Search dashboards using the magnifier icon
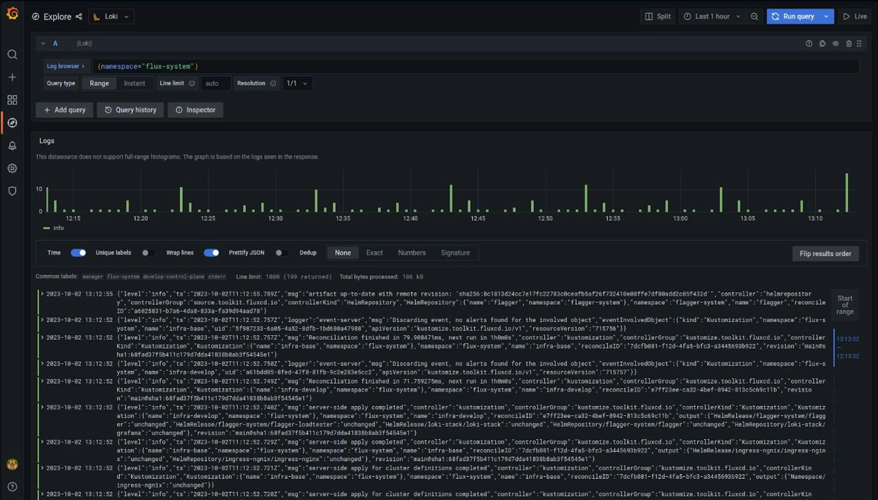The width and height of the screenshot is (878, 500). [12, 54]
